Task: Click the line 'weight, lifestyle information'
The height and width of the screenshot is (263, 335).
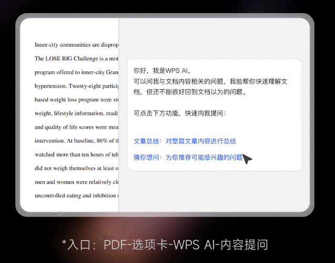Action: [76, 113]
